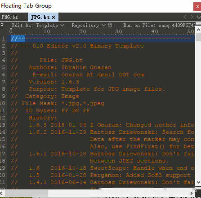Select the JPG.bt tab
Viewport: 201px width, 198px height.
pyautogui.click(x=40, y=17)
